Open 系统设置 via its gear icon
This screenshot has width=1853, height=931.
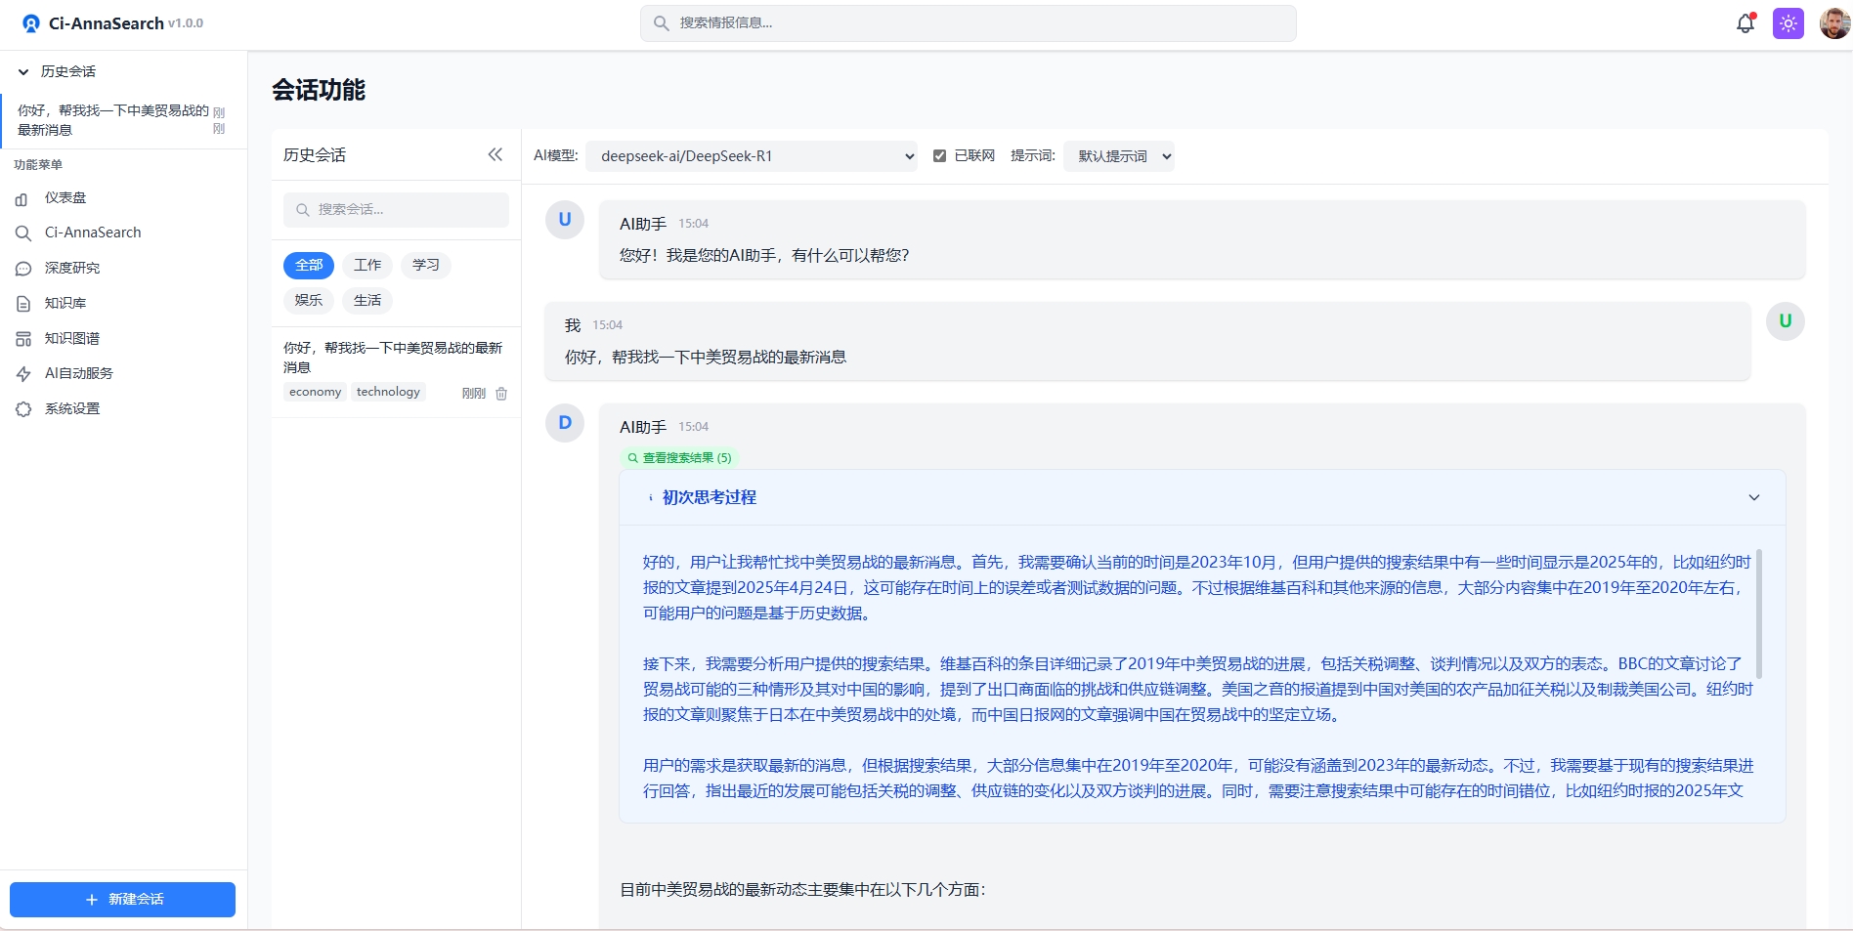(x=23, y=409)
